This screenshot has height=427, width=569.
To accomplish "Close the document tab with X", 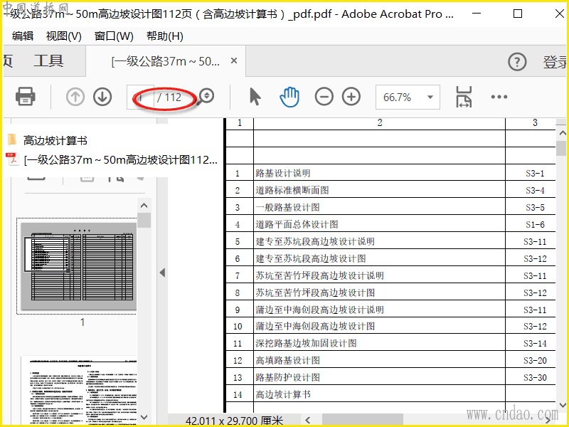I will [x=234, y=60].
